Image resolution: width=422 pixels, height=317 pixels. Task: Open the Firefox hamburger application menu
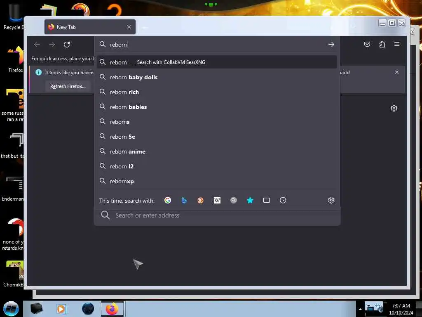[x=397, y=44]
